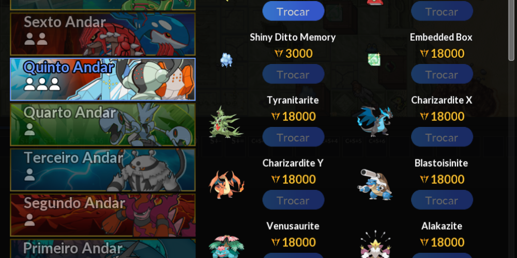517x258 pixels.
Task: Trocar for Charizardite X
Action: click(442, 137)
